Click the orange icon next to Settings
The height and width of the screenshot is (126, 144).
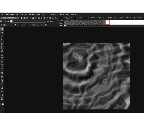click(115, 18)
